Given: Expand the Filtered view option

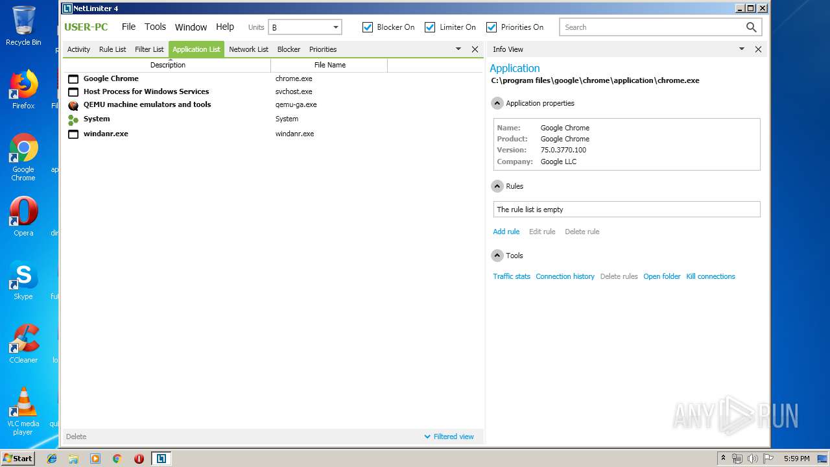Looking at the screenshot, I should pos(449,437).
